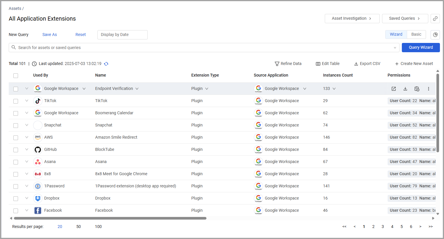
Task: Click the 1Password logo icon
Action: tap(38, 186)
